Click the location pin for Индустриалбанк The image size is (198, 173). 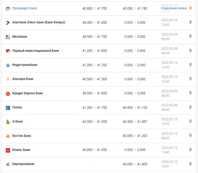click(190, 65)
